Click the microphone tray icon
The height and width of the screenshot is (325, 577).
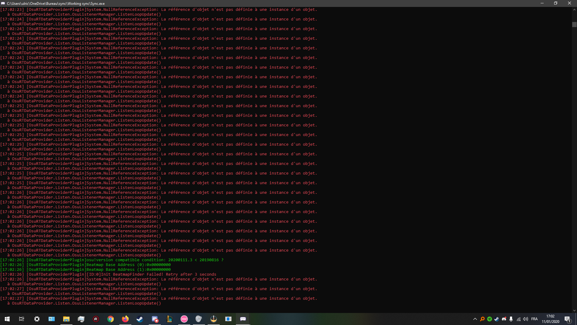511,319
